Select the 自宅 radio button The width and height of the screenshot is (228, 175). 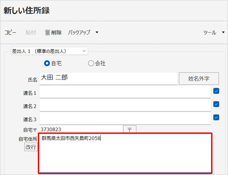[x=47, y=63]
